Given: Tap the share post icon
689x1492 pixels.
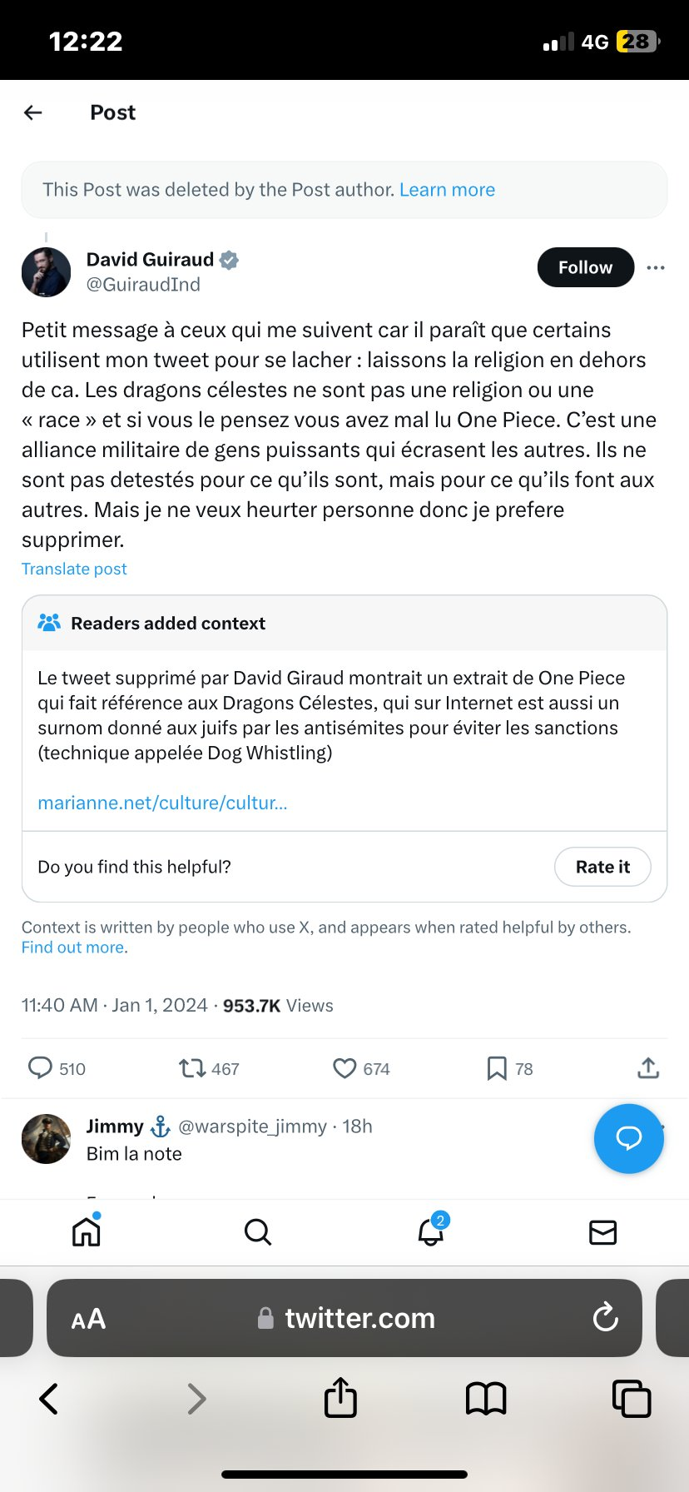Looking at the screenshot, I should [648, 1067].
